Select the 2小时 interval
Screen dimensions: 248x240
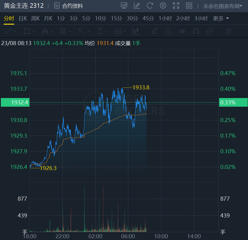tap(183, 18)
